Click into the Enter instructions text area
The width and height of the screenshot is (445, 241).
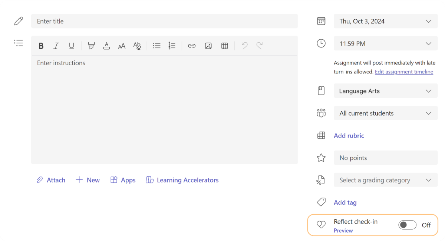[x=164, y=110]
